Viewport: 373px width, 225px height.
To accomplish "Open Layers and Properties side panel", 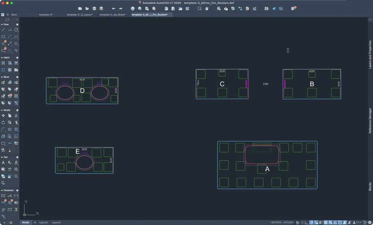I will 370,54.
